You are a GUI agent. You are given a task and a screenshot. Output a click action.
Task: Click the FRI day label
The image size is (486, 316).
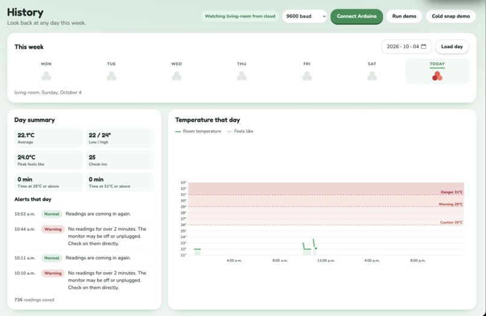(307, 64)
